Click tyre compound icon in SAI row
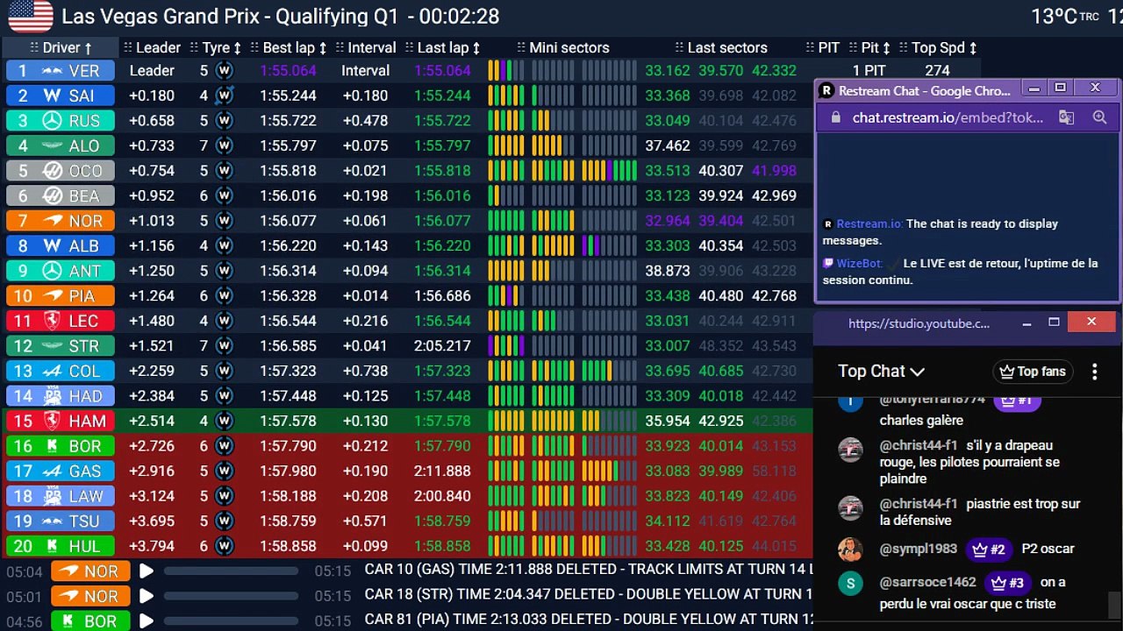Image resolution: width=1123 pixels, height=631 pixels. pos(225,96)
